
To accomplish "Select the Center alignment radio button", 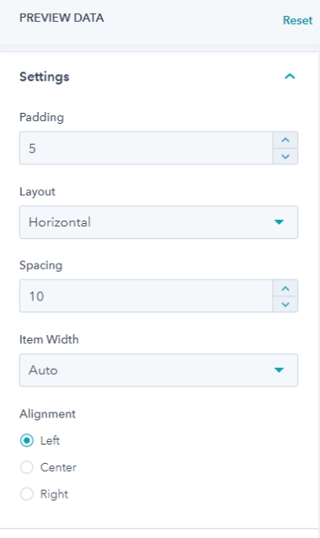I will pos(27,467).
